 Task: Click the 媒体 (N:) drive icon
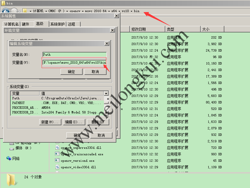[x=12, y=149]
